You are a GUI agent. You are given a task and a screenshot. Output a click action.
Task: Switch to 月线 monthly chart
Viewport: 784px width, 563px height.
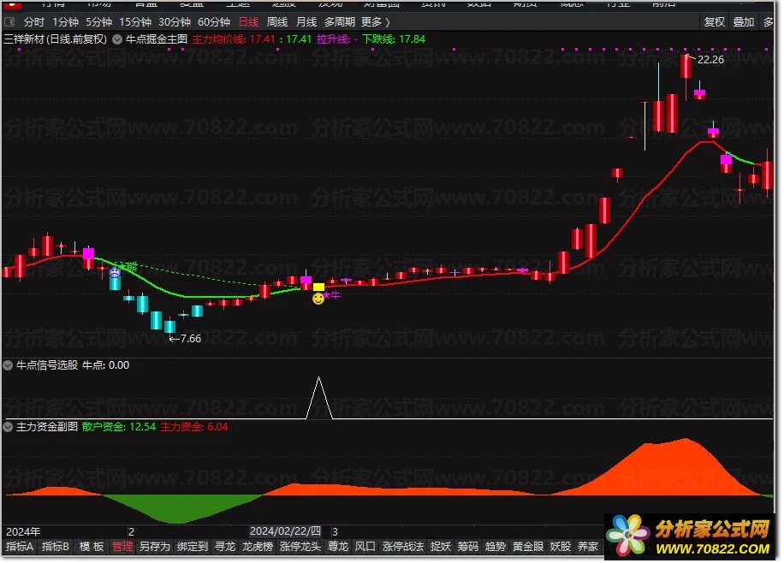306,22
